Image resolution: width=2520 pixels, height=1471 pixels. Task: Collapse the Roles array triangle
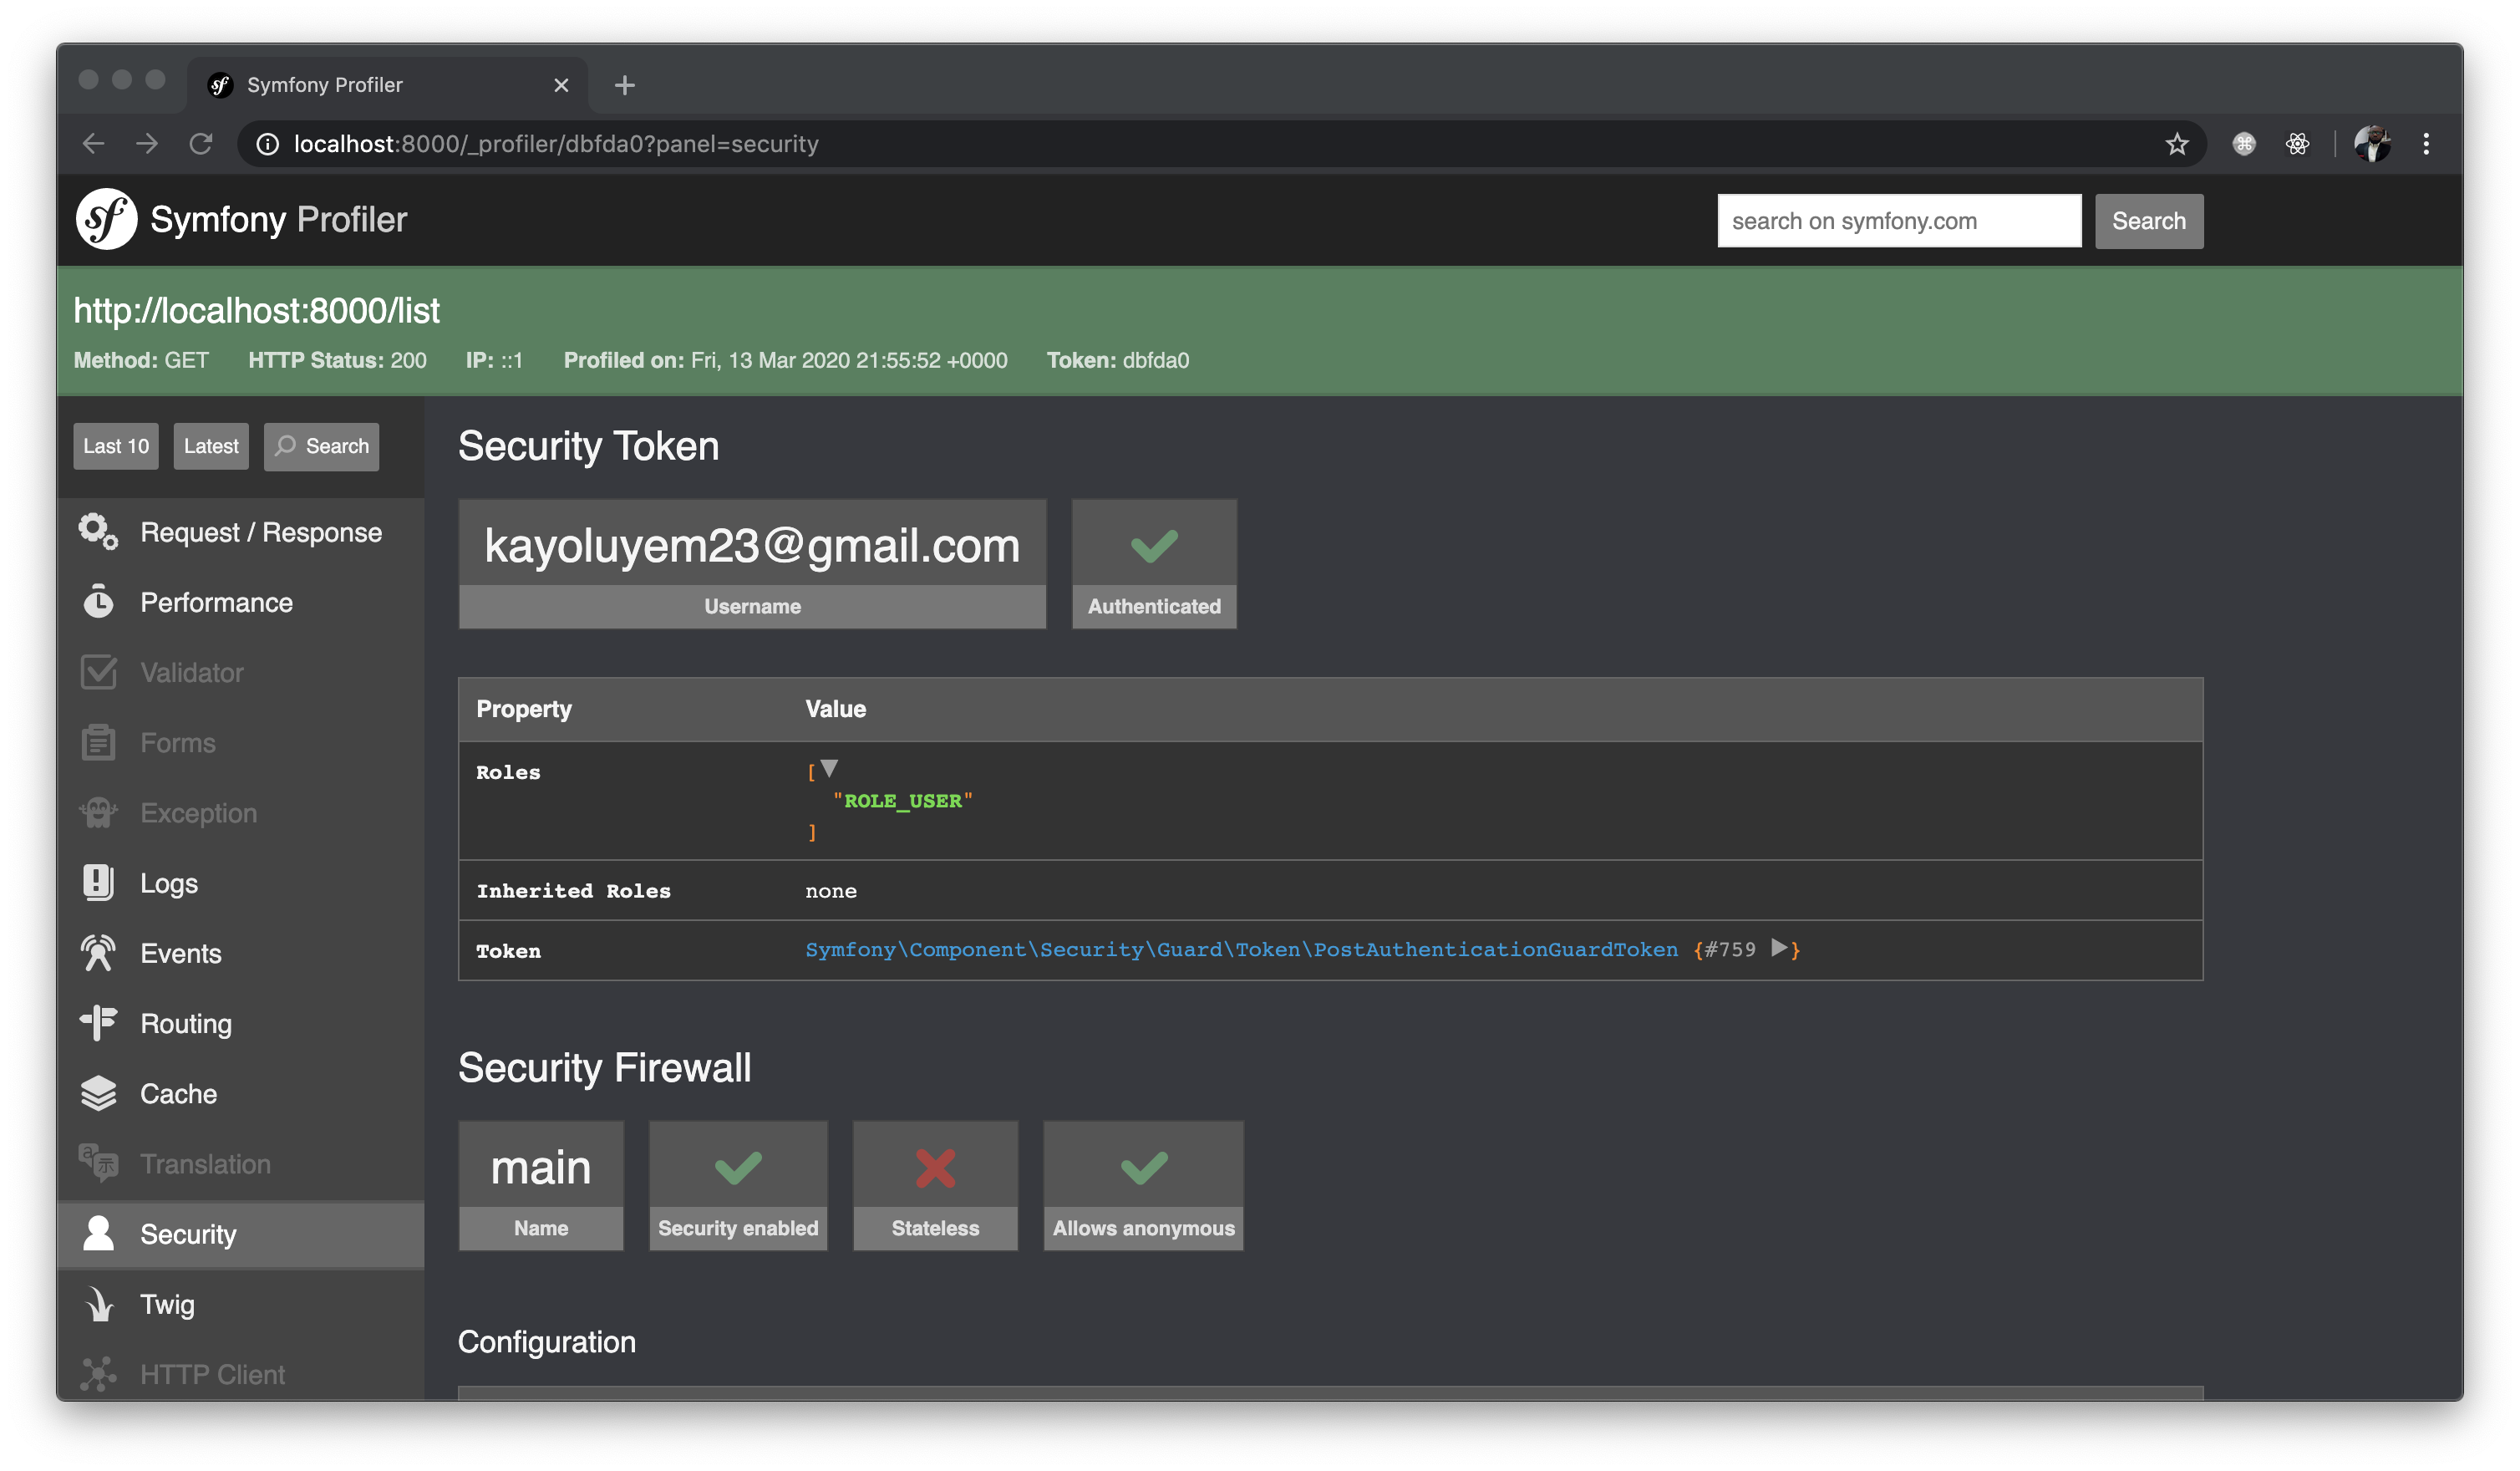(829, 769)
